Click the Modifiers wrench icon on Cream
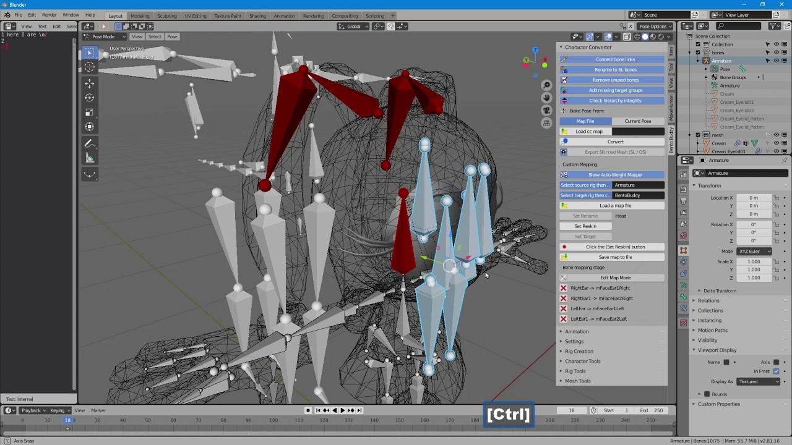This screenshot has width=792, height=445. tap(738, 143)
